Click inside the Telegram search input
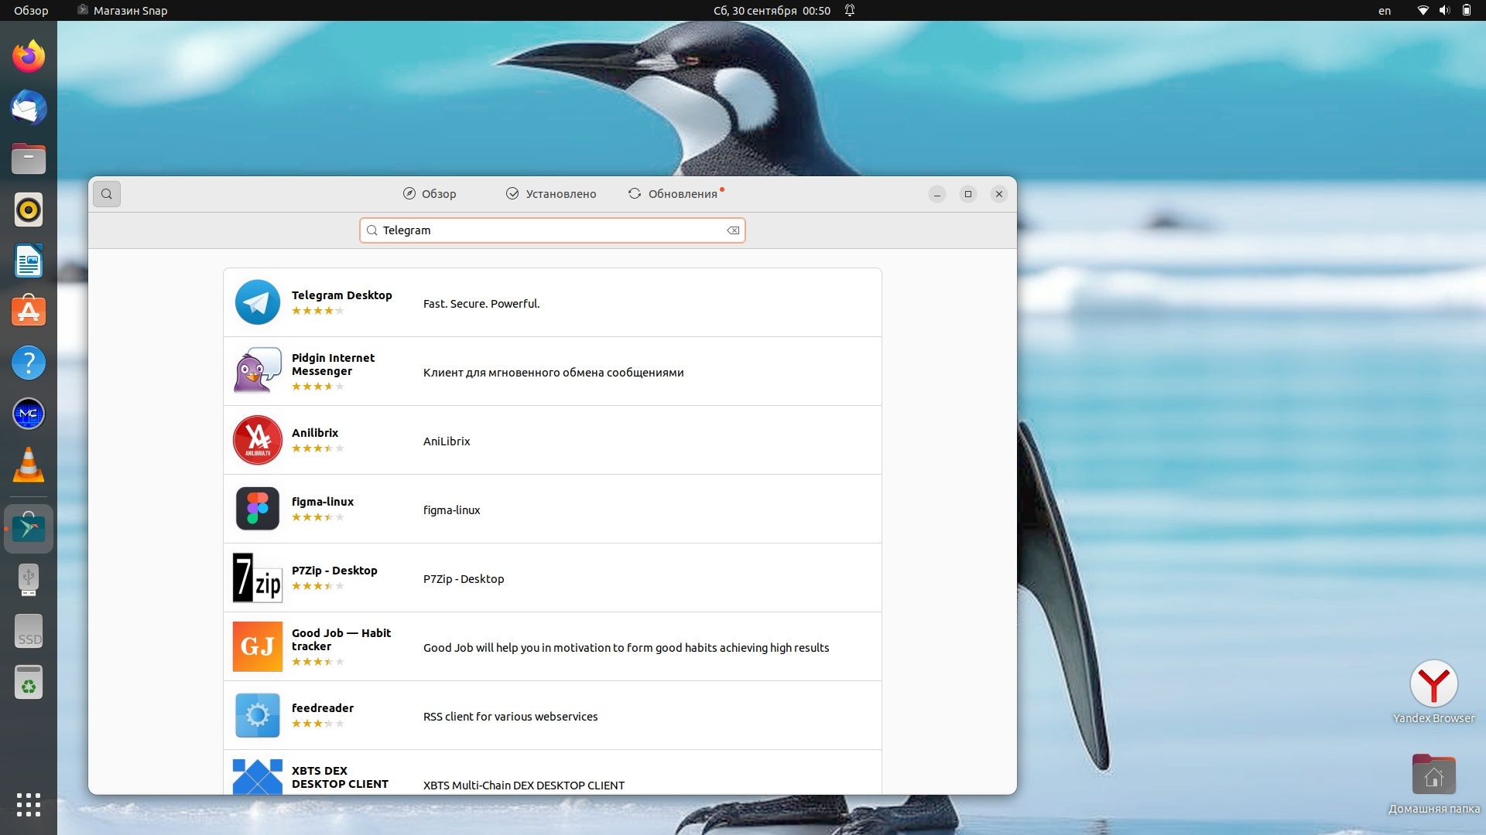The image size is (1486, 835). click(553, 230)
